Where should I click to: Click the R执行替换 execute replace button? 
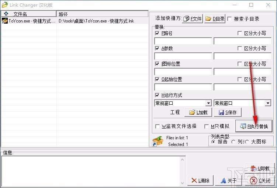(254, 126)
